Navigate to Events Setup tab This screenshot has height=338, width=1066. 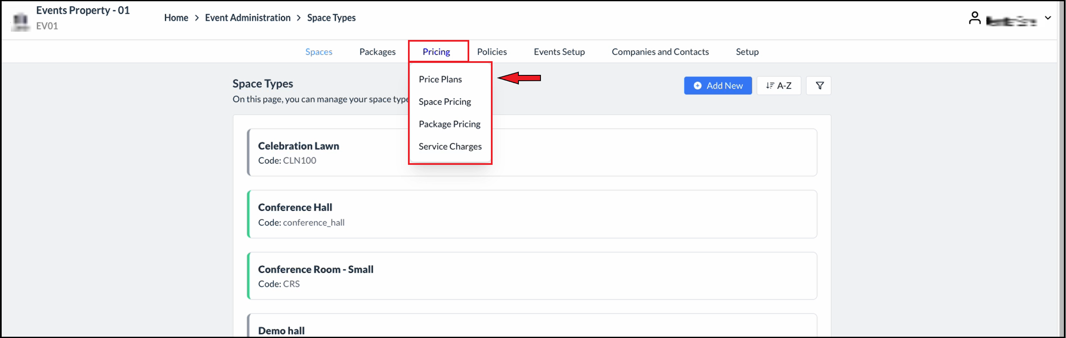(x=559, y=52)
